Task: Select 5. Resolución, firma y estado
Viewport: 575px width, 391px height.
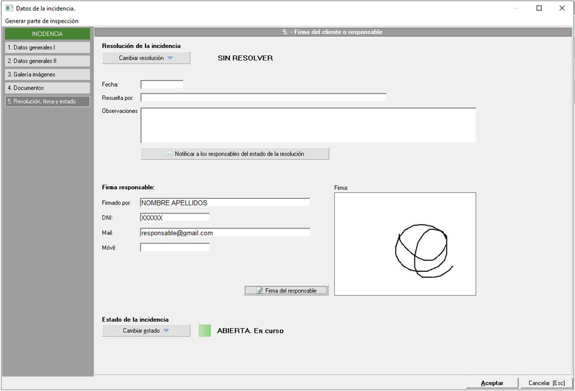Action: click(47, 102)
